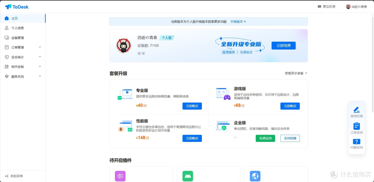Click the 游戏版 gamepad plan icon
Viewport: 374px width, 182px height.
tap(223, 94)
